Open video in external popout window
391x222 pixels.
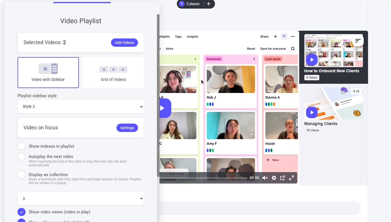pyautogui.click(x=283, y=178)
